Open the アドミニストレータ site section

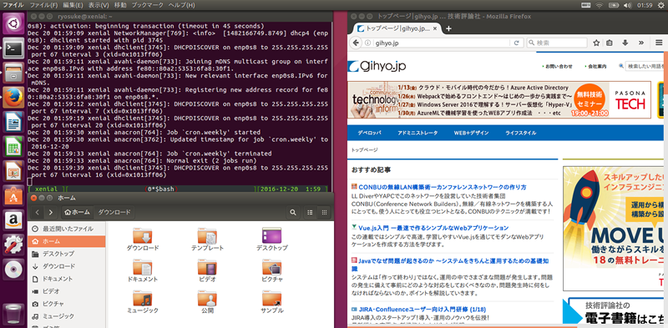coord(417,133)
